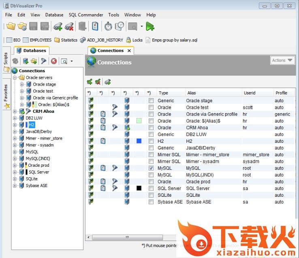The width and height of the screenshot is (299, 258).
Task: Open the Tools menu
Action: (x=114, y=15)
